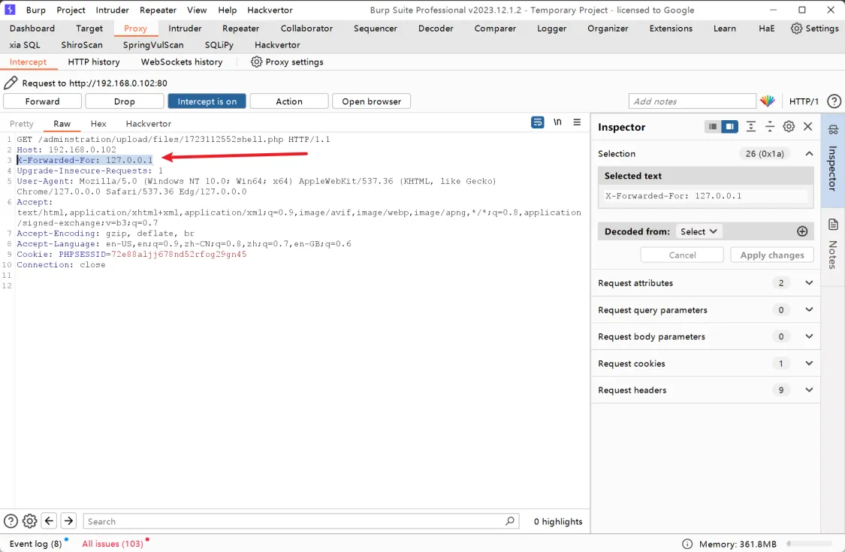Open the Repeater tab
The width and height of the screenshot is (845, 552).
tap(240, 29)
